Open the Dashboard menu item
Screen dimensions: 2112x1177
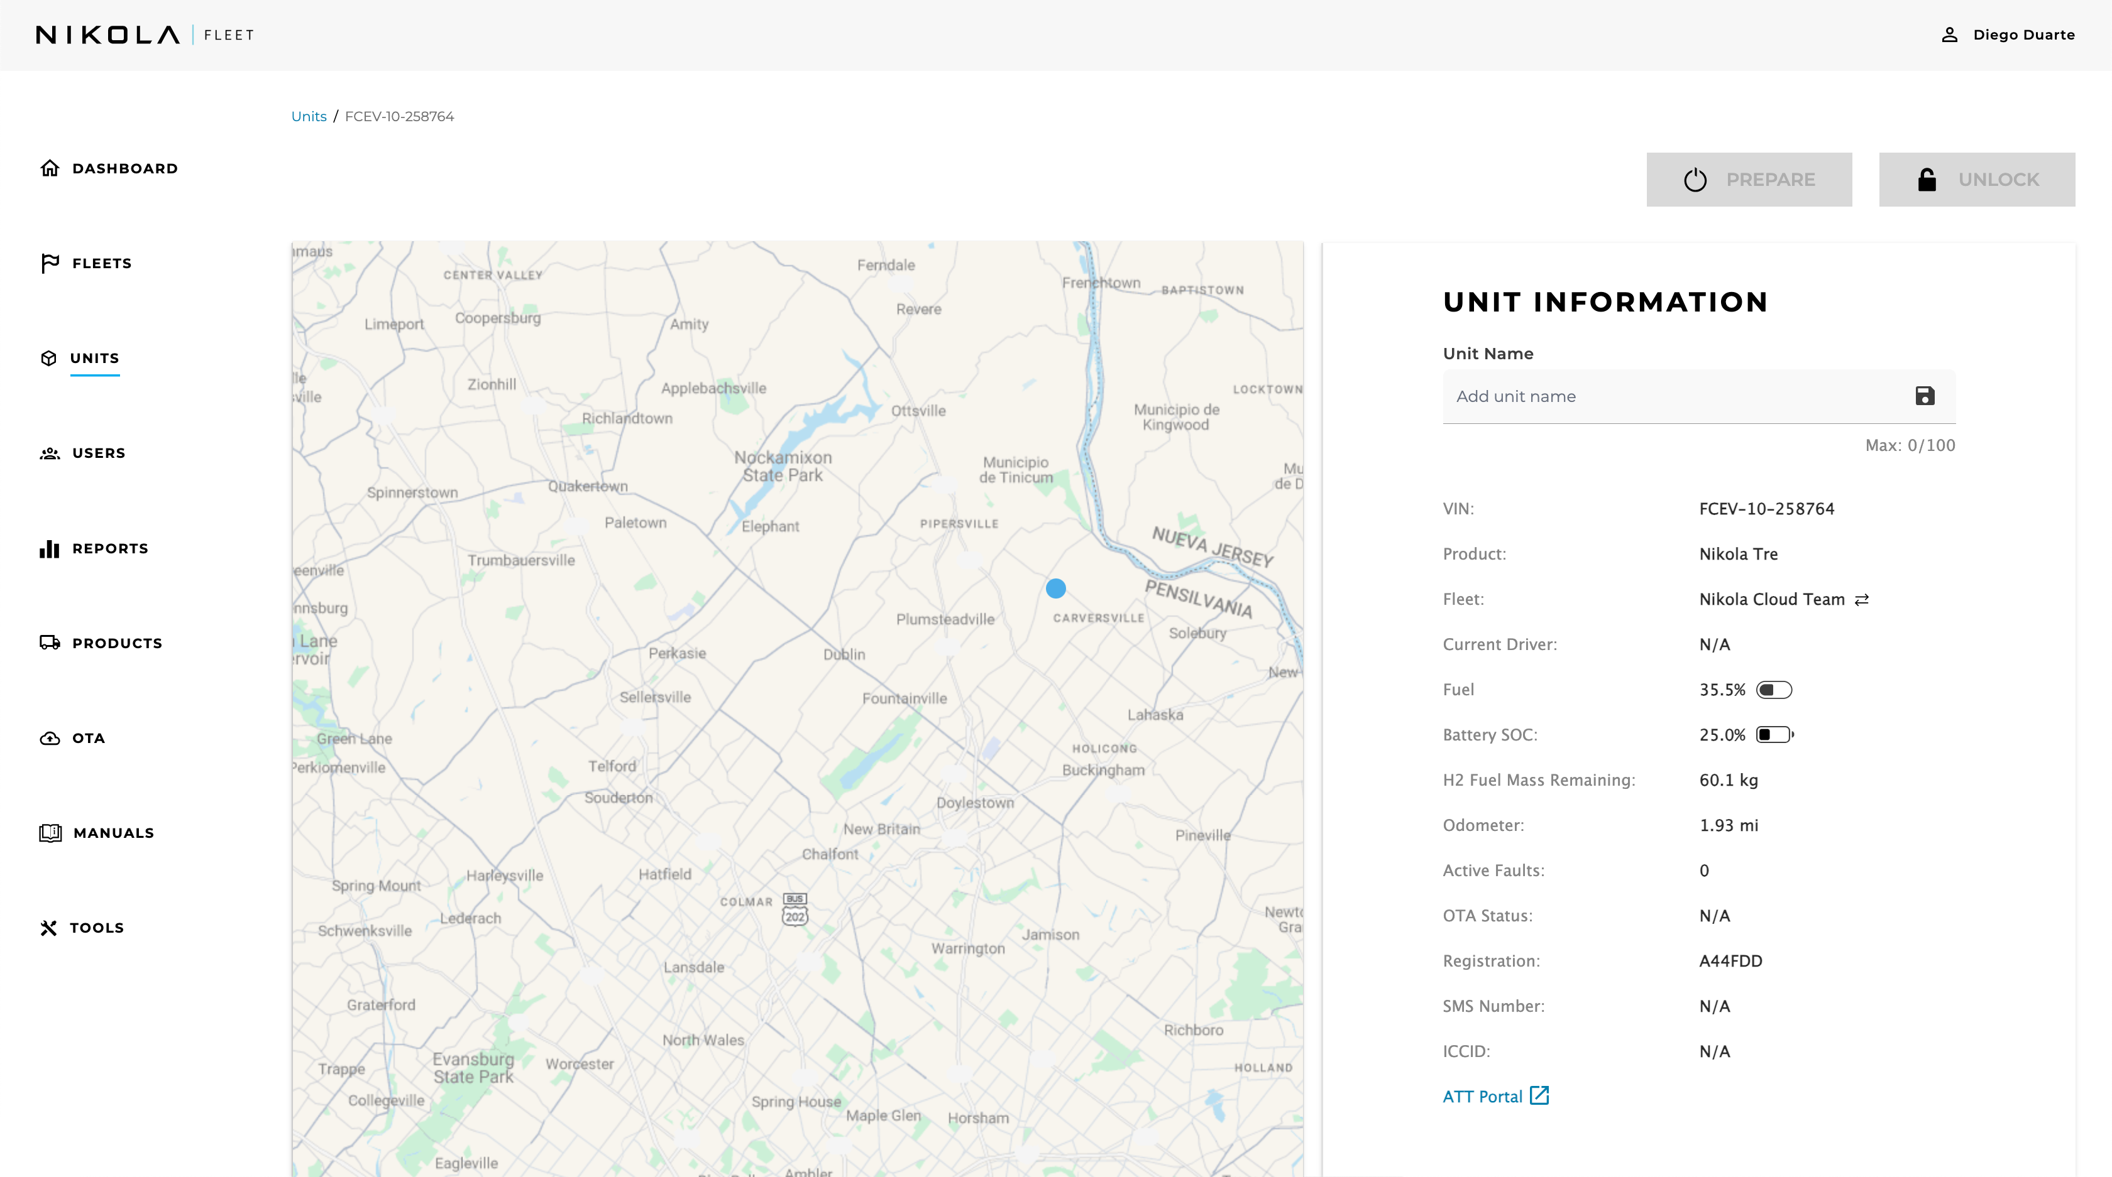point(124,169)
